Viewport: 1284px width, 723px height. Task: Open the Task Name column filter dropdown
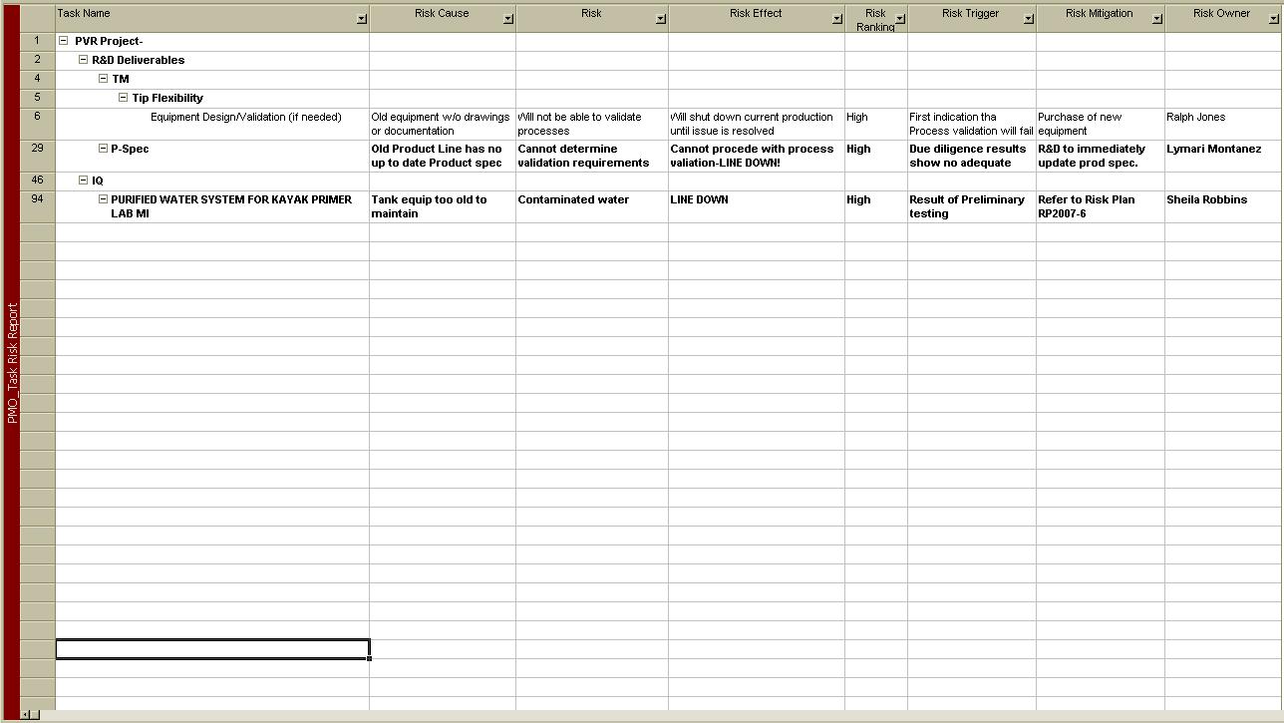coord(361,19)
